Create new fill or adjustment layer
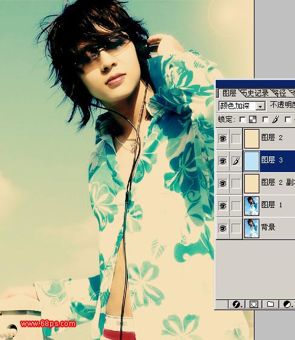This screenshot has height=340, width=295. coord(287,304)
